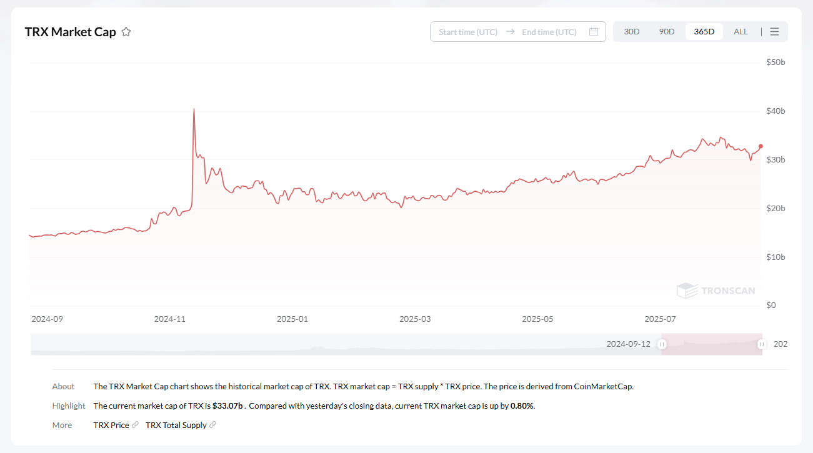Screen dimensions: 813x453
Task: Open the TRX Total Supply link
Action: click(176, 426)
